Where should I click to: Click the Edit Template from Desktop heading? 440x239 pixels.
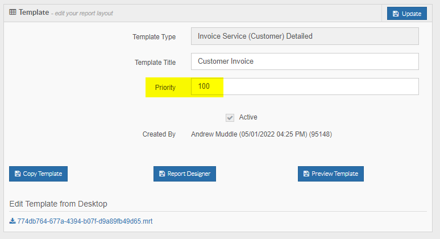59,204
